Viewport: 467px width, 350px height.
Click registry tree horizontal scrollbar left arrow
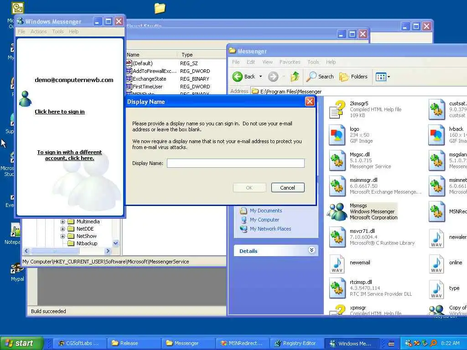coord(26,251)
